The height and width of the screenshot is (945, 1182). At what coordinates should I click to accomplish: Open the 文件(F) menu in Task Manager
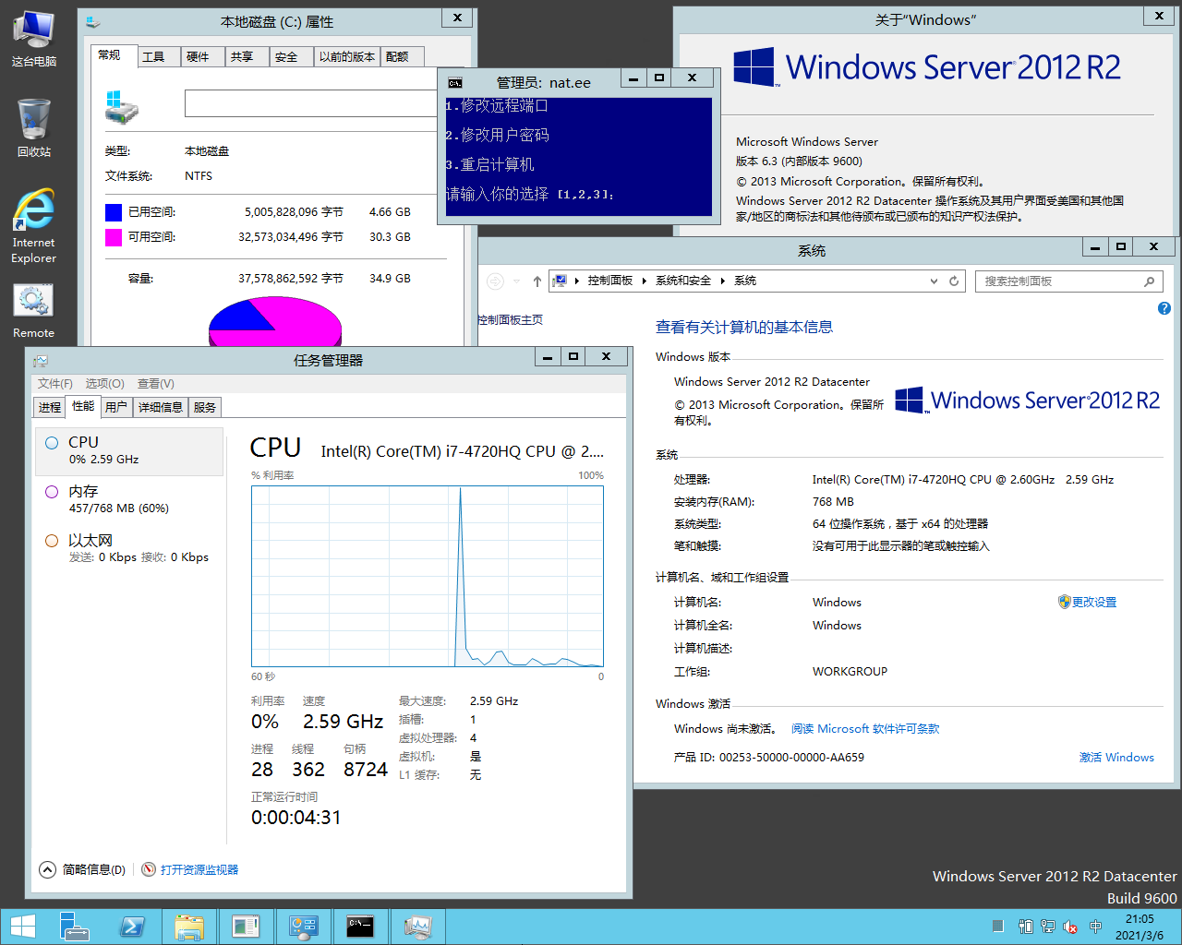[x=54, y=384]
